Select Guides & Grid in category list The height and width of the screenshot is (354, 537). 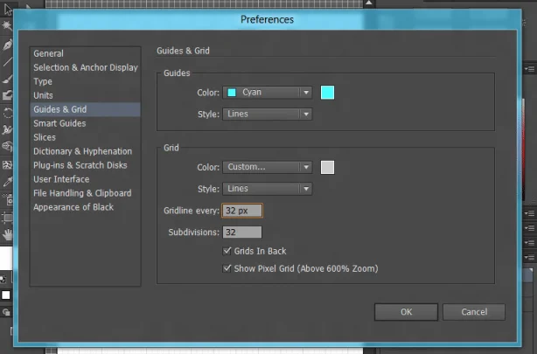(86, 109)
